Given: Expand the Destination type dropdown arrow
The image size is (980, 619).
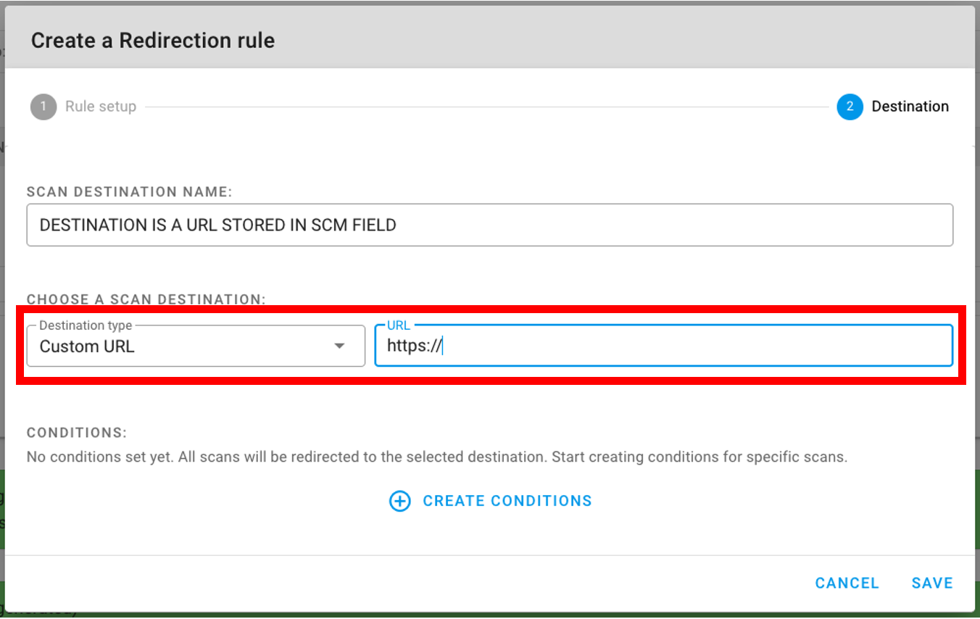Looking at the screenshot, I should click(x=339, y=346).
